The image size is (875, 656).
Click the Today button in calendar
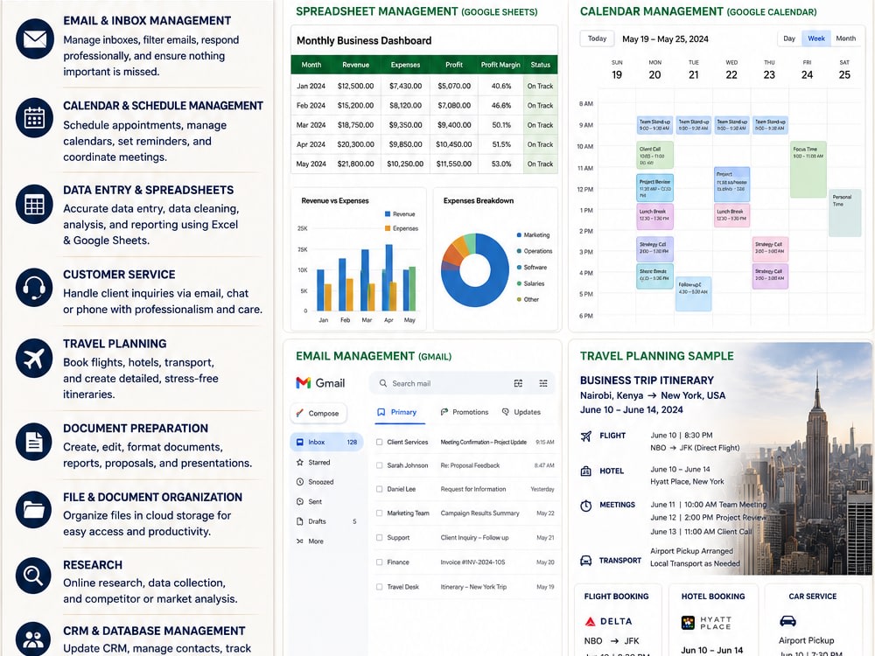click(x=597, y=38)
